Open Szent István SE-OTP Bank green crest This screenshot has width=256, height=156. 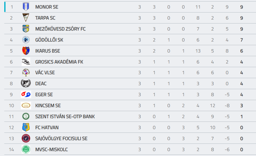[26, 116]
